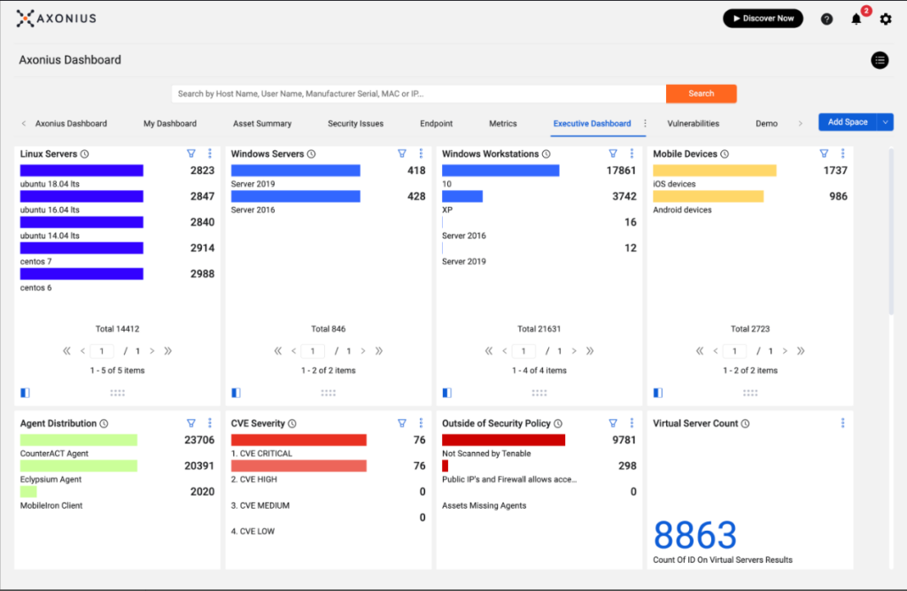Viewport: 907px width, 591px height.
Task: Click the clock icon beside Windows Servers
Action: point(311,154)
